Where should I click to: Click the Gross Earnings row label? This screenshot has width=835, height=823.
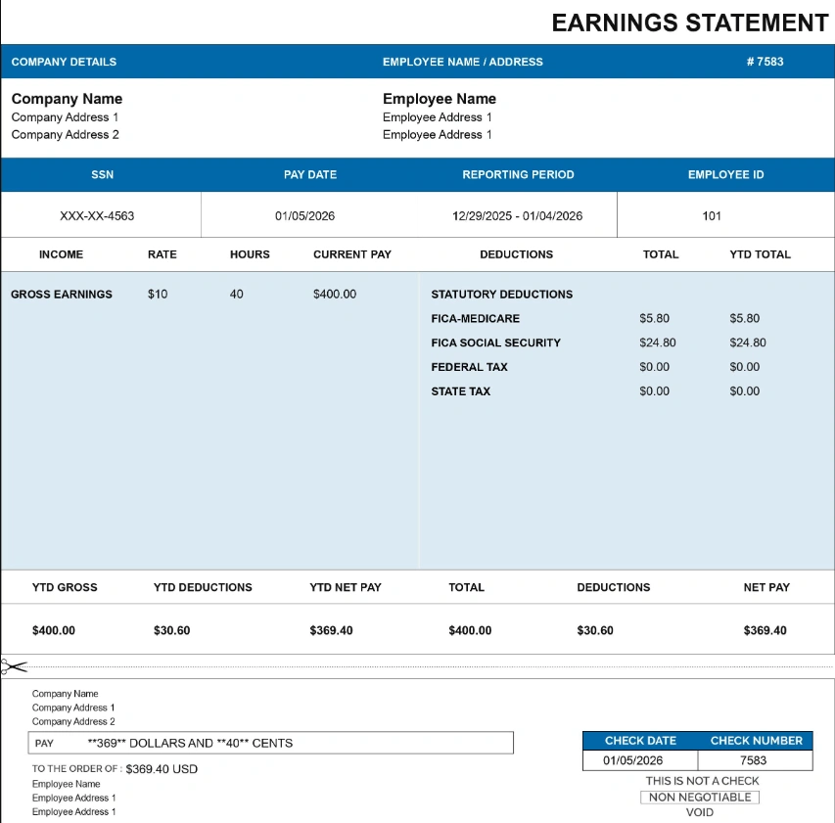pyautogui.click(x=62, y=295)
